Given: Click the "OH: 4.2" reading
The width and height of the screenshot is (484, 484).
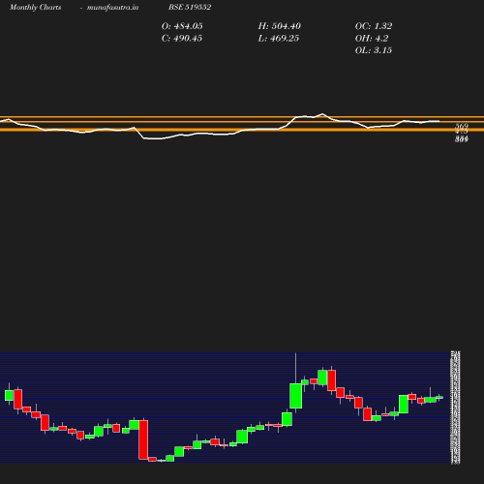Looking at the screenshot, I should pyautogui.click(x=372, y=39).
